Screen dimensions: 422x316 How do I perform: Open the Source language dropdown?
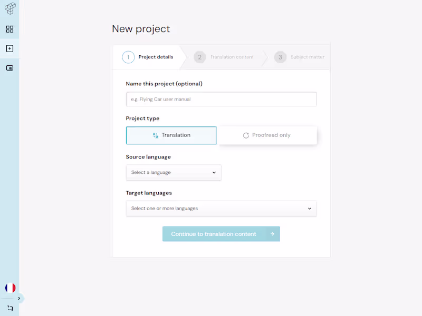174,172
